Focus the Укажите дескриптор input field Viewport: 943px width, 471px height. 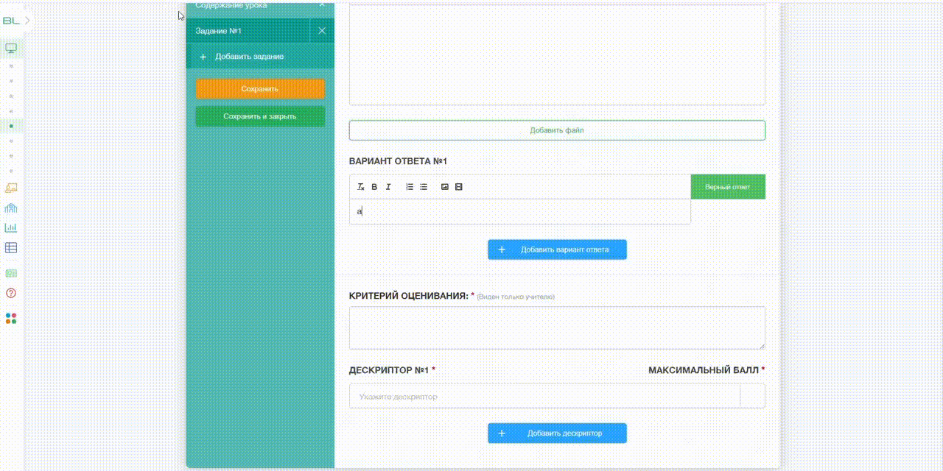point(544,396)
